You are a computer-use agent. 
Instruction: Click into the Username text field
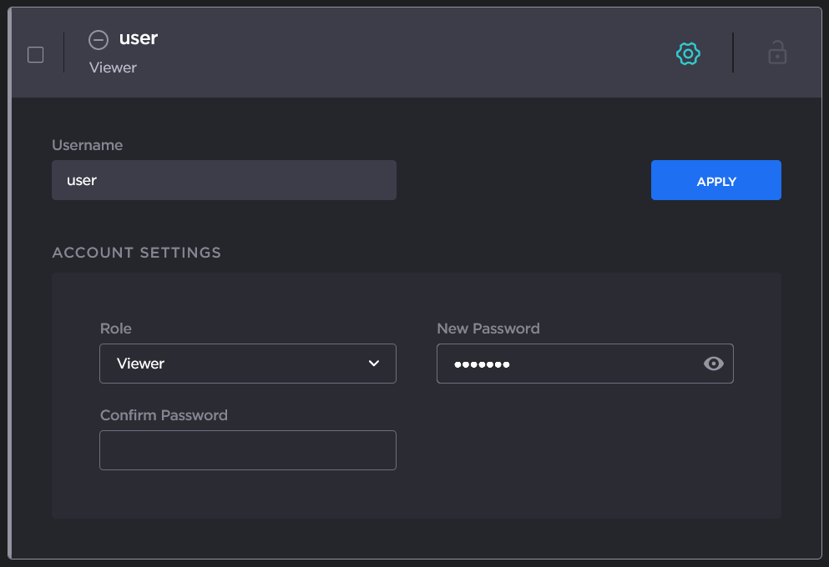pos(224,180)
